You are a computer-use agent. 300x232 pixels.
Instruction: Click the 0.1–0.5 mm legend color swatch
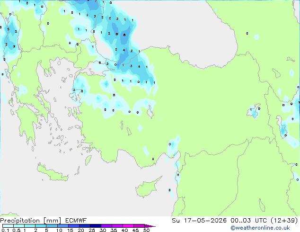pos(8,226)
